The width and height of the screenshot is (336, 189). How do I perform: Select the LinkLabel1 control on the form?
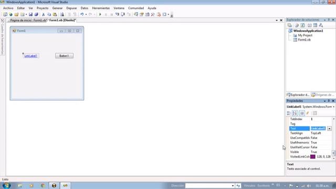(31, 56)
